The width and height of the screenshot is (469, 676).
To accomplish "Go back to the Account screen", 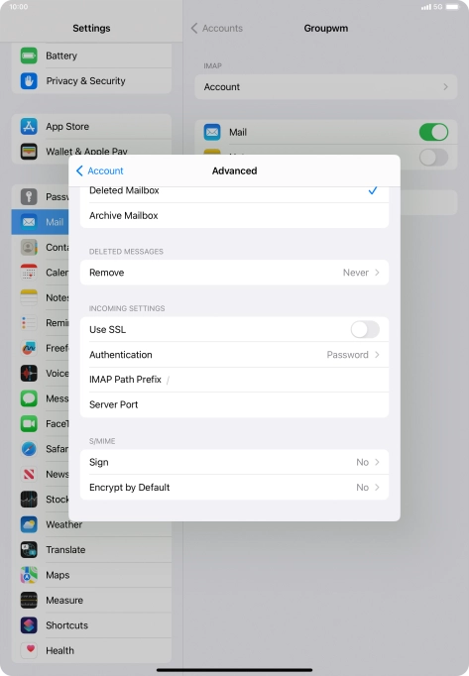I will coord(100,170).
